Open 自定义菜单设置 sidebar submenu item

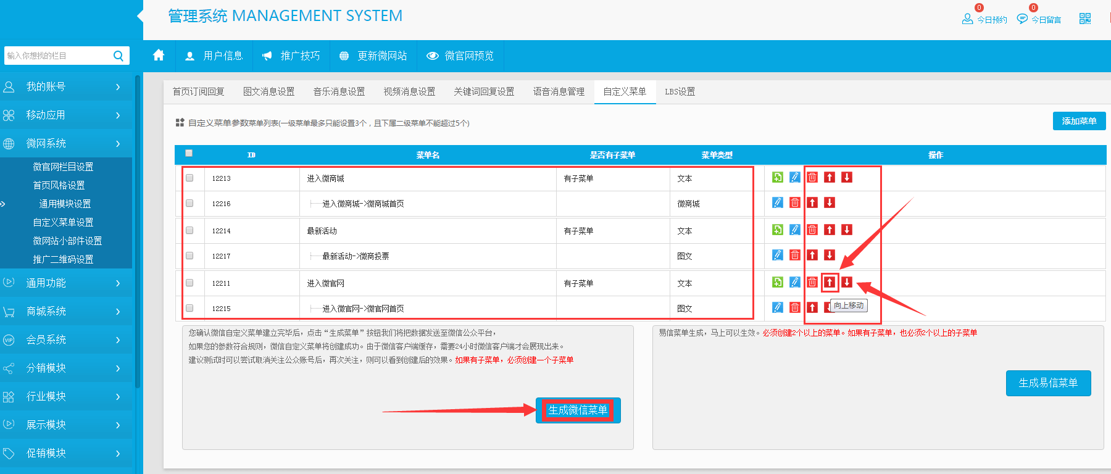63,222
